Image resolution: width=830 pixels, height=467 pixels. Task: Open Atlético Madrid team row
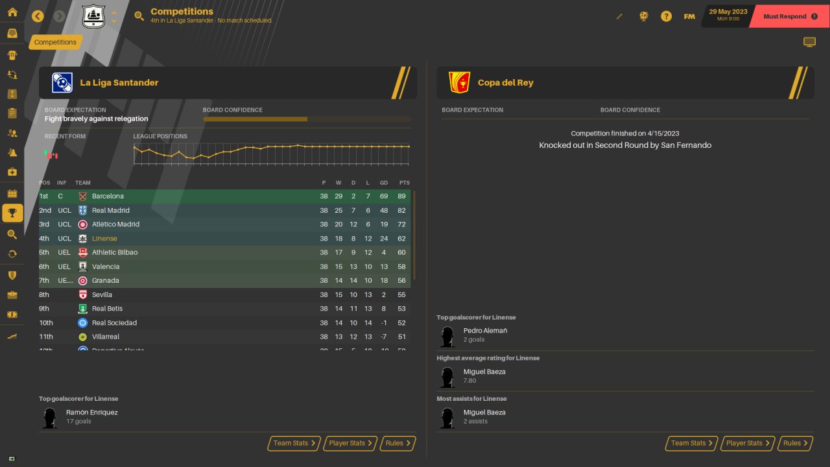(x=224, y=224)
